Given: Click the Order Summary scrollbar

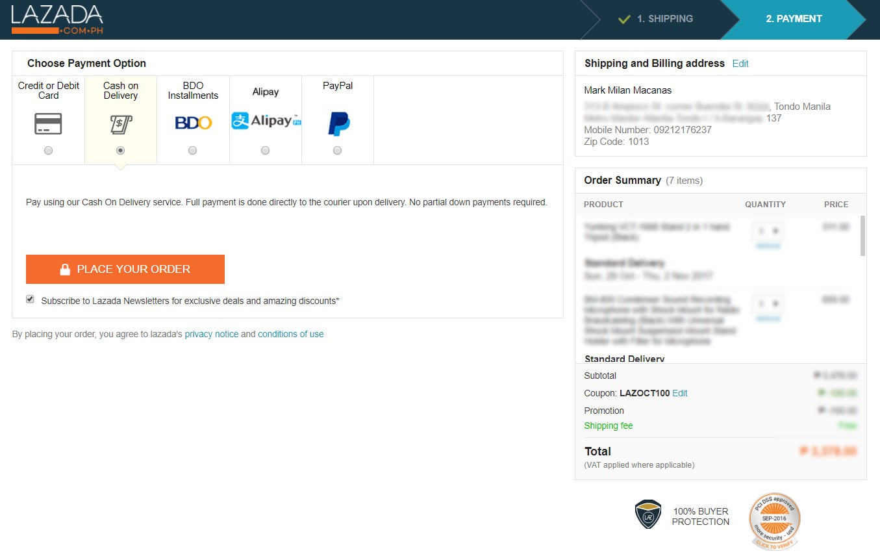Looking at the screenshot, I should [x=863, y=236].
